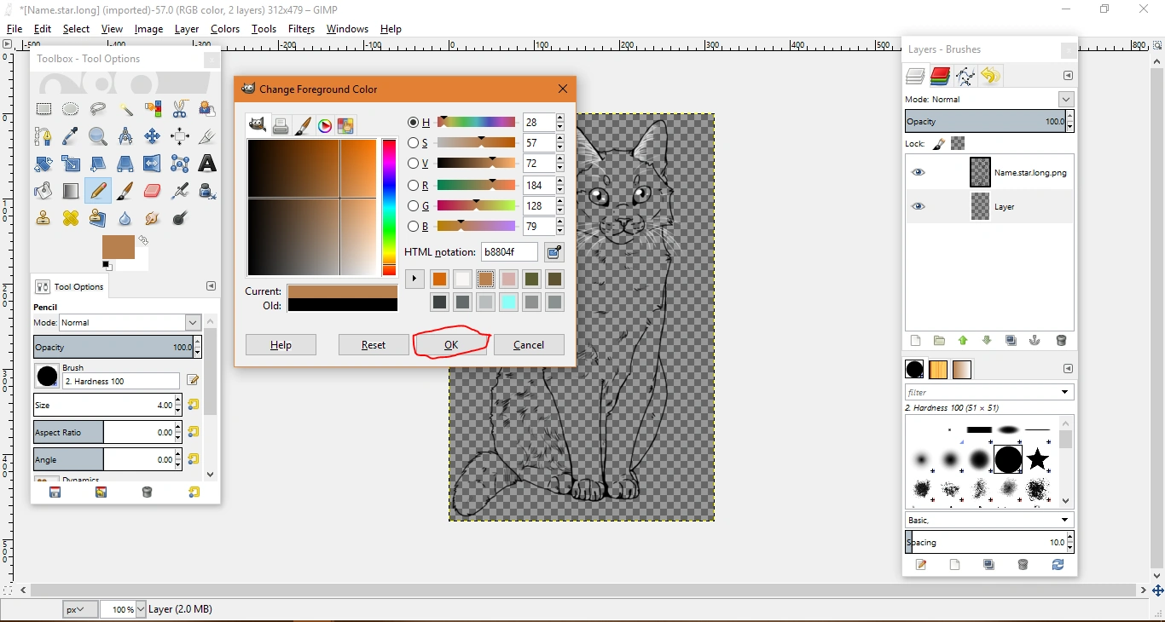Anchor the floating layer with anchor icon

pyautogui.click(x=1035, y=341)
